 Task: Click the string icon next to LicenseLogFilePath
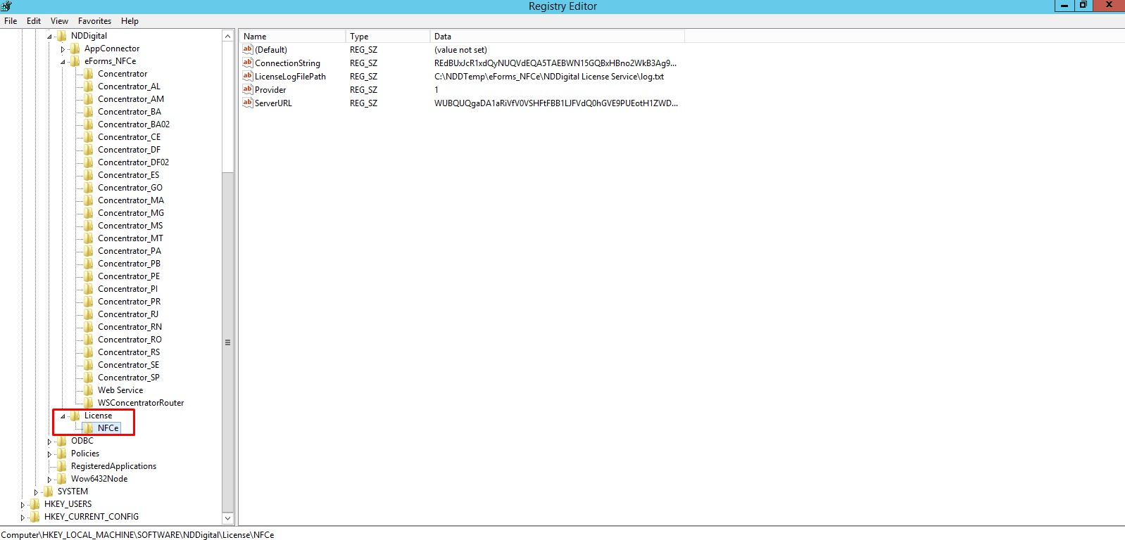click(247, 76)
